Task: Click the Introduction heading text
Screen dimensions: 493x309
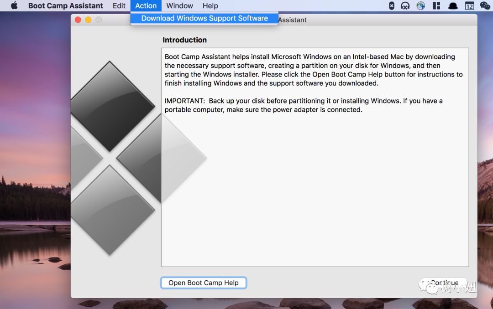Action: (184, 40)
